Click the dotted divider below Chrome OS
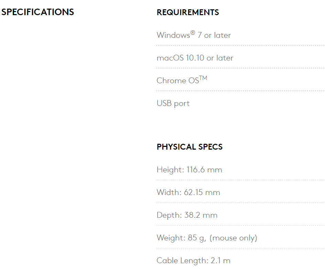Screen dimensions: 325x269 point(240,91)
